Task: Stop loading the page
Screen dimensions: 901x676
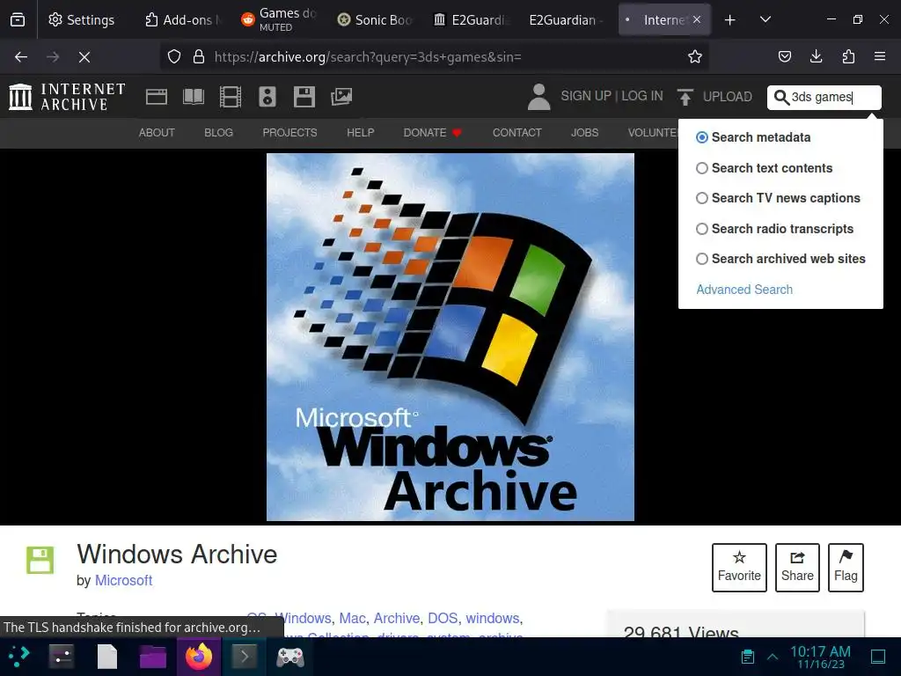Action: pyautogui.click(x=84, y=57)
